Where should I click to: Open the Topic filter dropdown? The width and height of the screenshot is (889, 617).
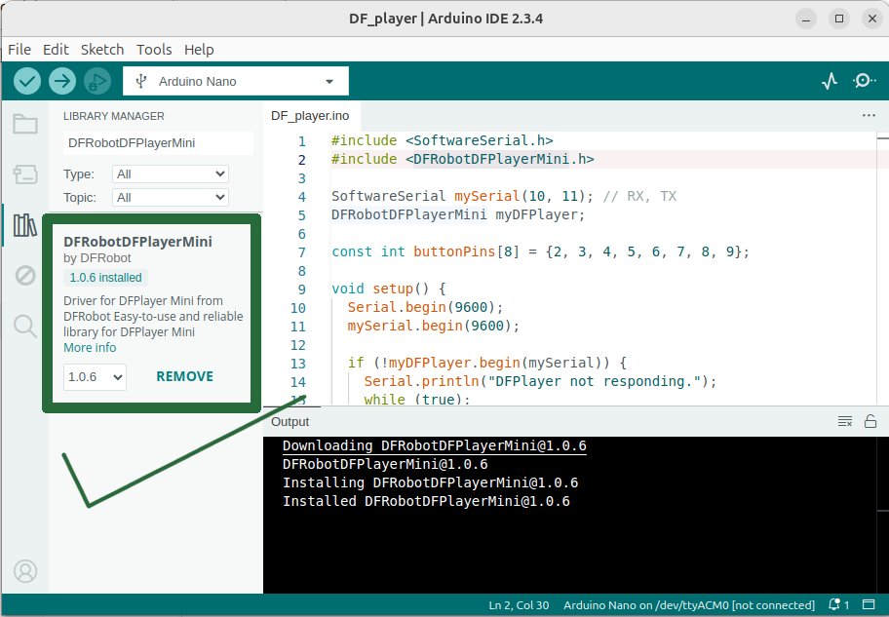pos(171,198)
